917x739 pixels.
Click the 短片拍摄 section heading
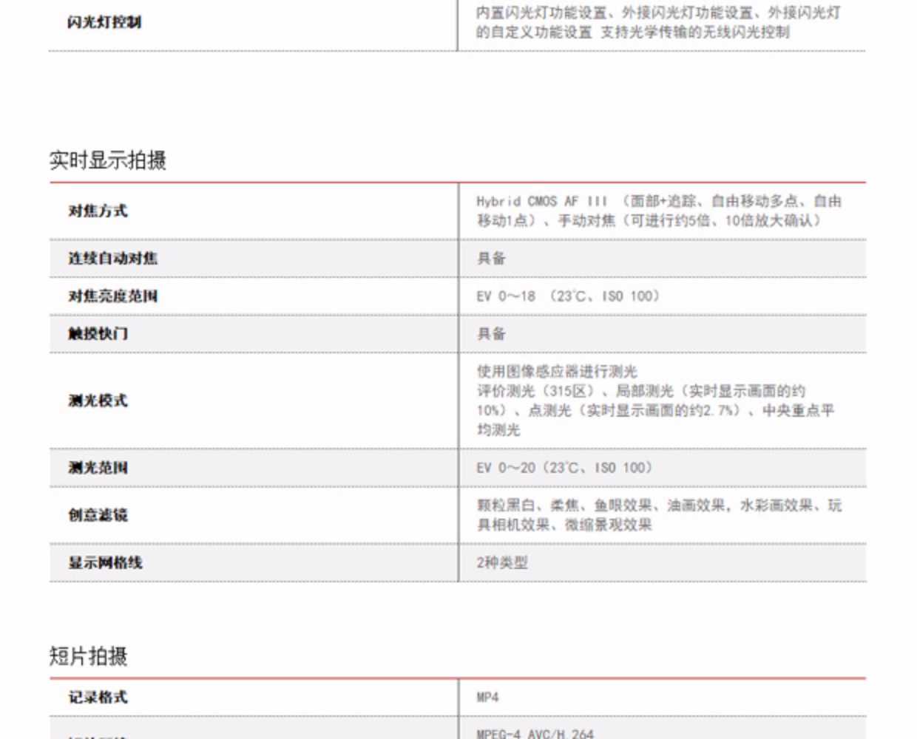89,656
